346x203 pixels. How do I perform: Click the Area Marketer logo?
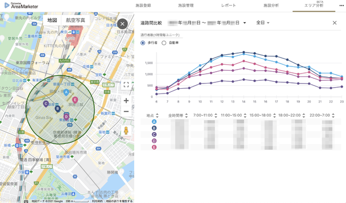pos(21,5)
